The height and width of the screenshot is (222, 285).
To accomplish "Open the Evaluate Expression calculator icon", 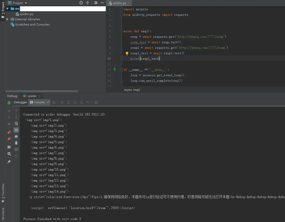I will coord(96,102).
